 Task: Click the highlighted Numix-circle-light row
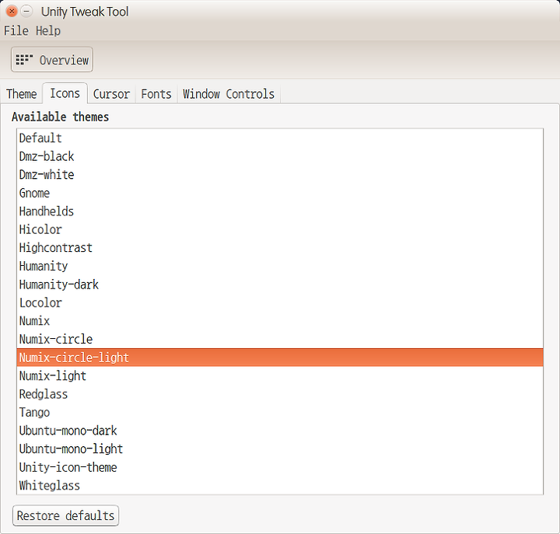[280, 358]
